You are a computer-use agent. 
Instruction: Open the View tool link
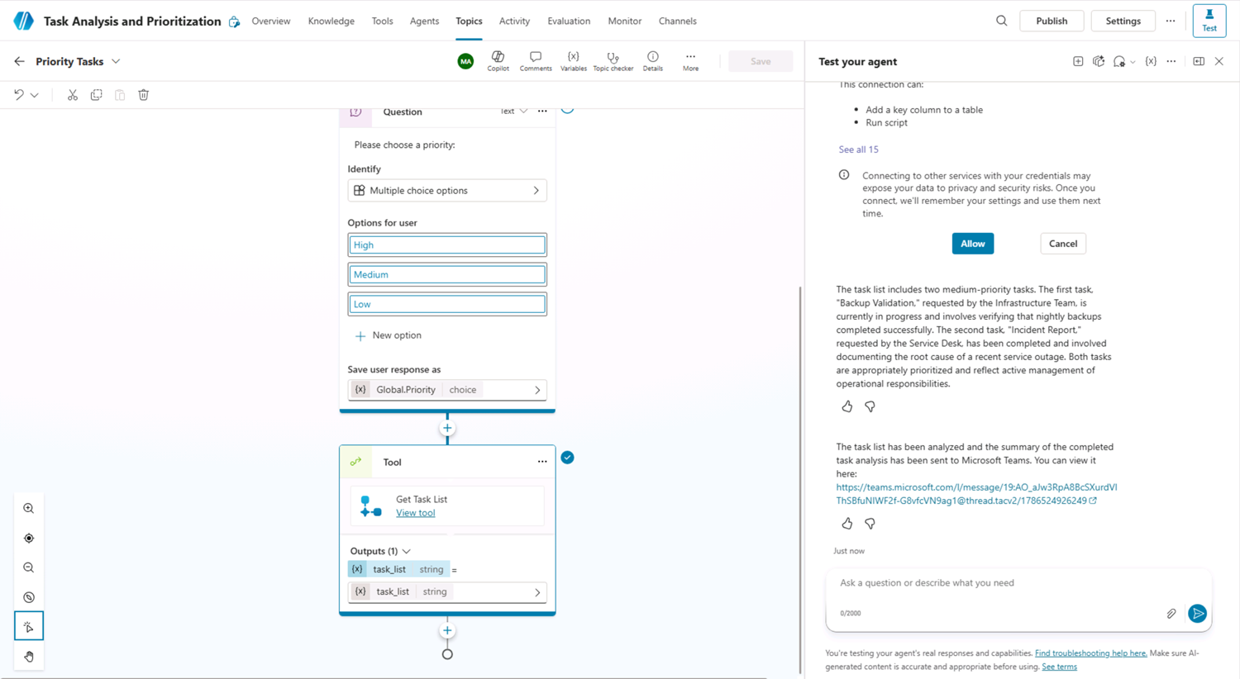pyautogui.click(x=415, y=513)
